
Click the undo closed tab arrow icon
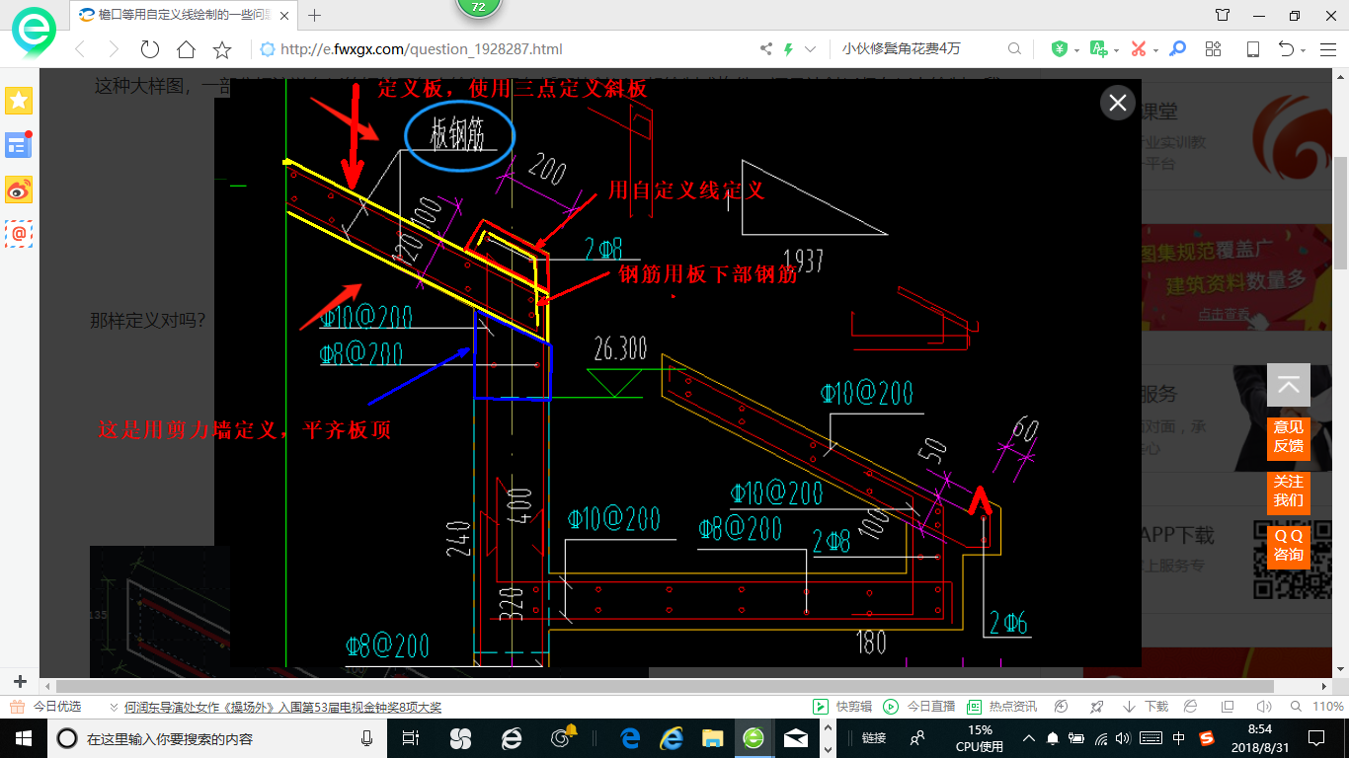tap(1286, 49)
